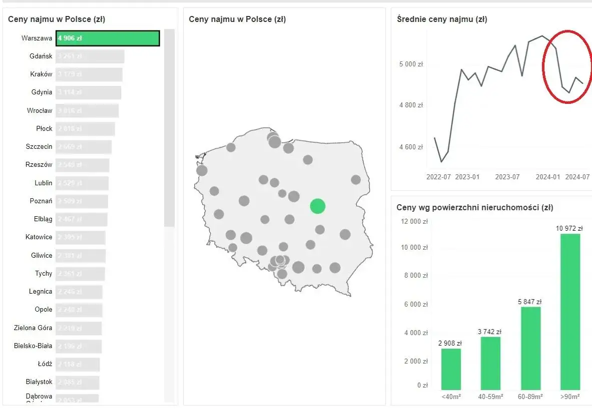Select the Kraków bar in the list
592x410 pixels.
(89, 74)
